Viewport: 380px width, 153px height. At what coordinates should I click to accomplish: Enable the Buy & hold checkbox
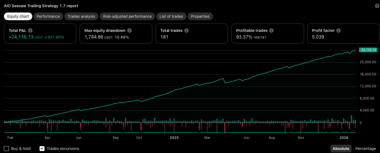click(x=7, y=149)
